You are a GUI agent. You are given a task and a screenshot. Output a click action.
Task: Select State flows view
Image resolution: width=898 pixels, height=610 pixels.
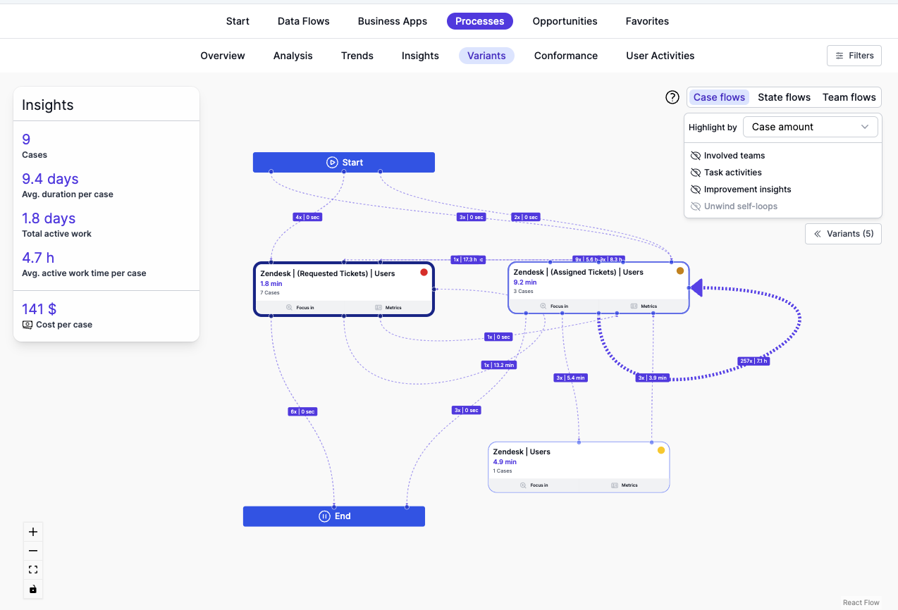coord(784,97)
